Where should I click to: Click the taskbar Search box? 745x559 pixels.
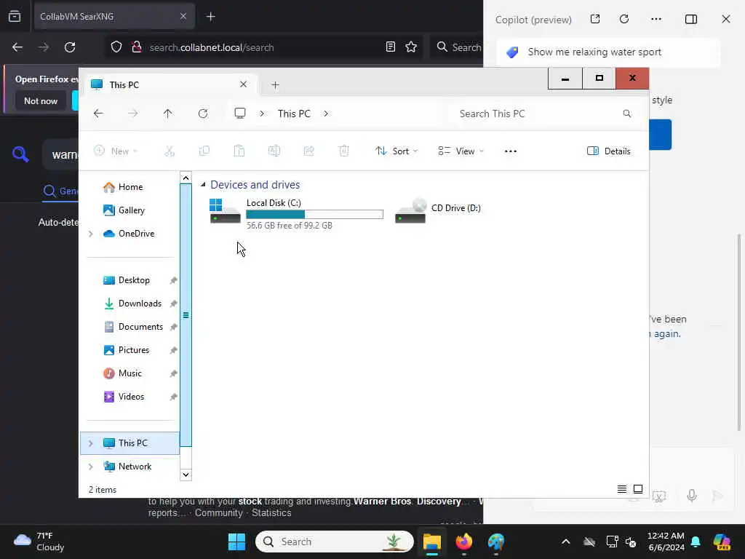[x=335, y=542]
